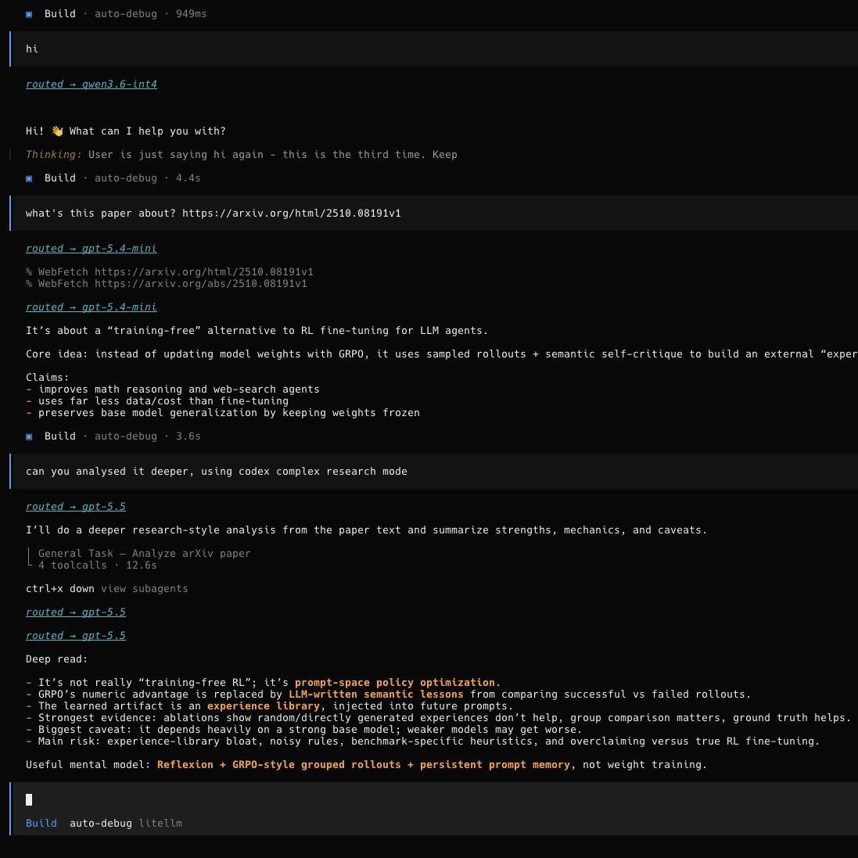The height and width of the screenshot is (858, 858).
Task: Click the highlighted 'LLM-written semantic lessons' text
Action: click(x=376, y=695)
